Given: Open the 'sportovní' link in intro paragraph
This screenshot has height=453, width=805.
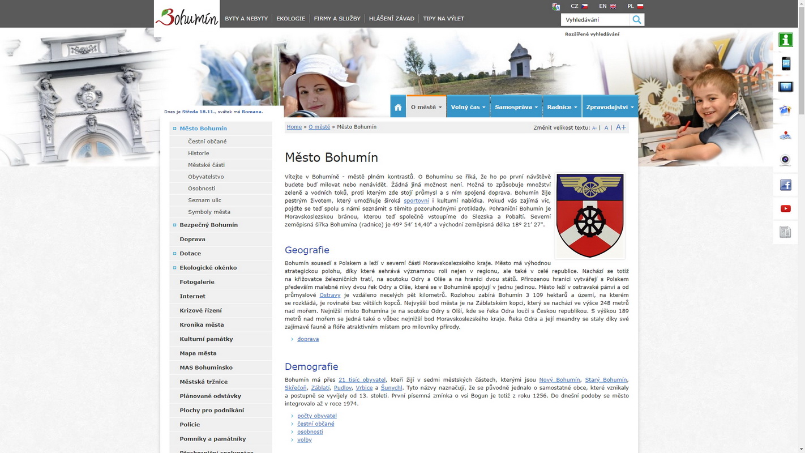Looking at the screenshot, I should 416,200.
